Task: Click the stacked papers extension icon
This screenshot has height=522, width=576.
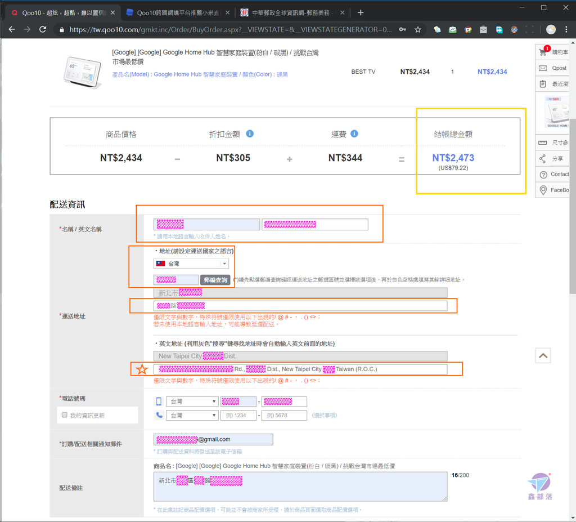Action: click(x=437, y=29)
